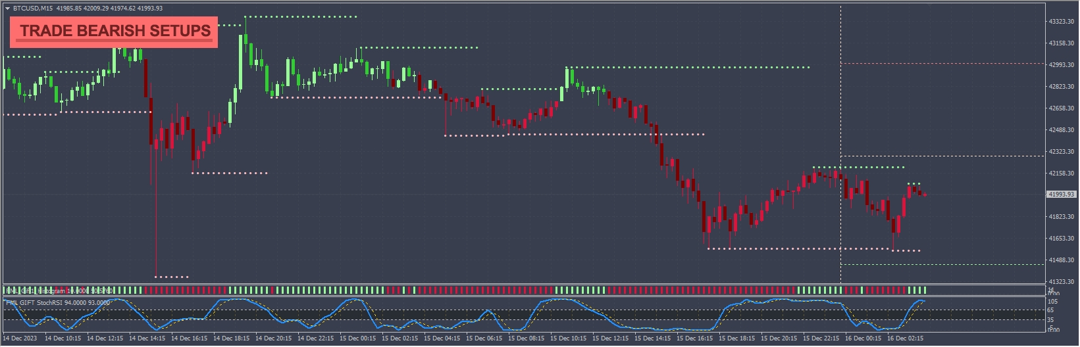Open the chart menu triangle beside BTCUSD,M15
The height and width of the screenshot is (347, 1080).
point(7,9)
